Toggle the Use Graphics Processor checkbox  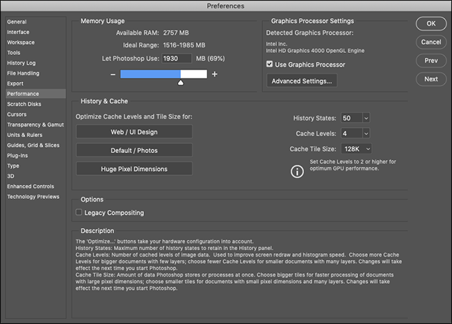pos(271,65)
